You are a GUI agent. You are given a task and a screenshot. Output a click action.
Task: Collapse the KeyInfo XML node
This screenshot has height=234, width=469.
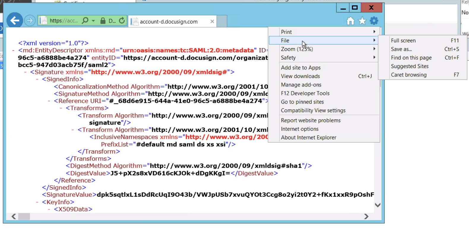point(37,202)
